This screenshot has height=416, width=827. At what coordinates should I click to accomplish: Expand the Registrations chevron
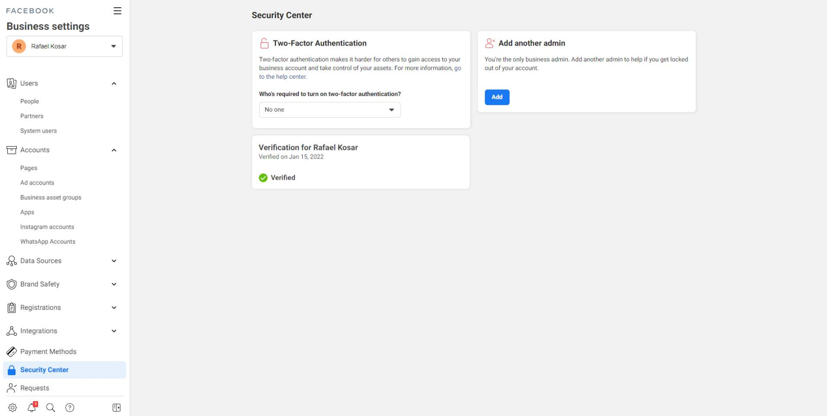[x=114, y=307]
